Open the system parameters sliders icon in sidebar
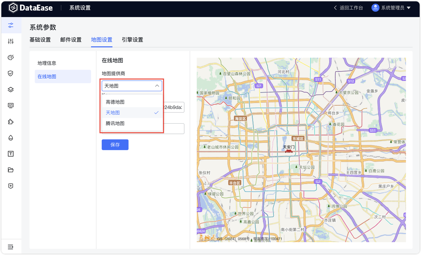This screenshot has width=421, height=255. click(x=11, y=25)
